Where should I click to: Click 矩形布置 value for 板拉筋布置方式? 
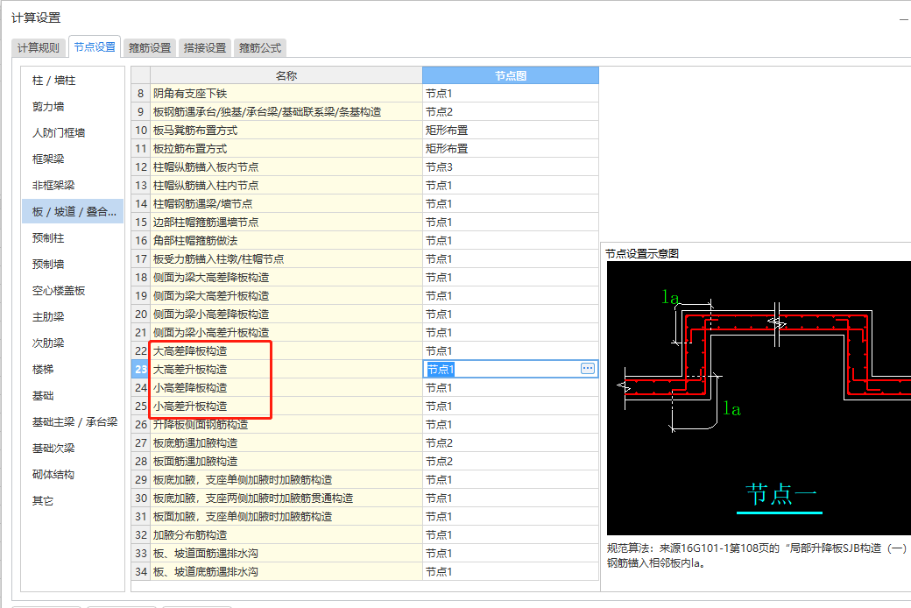511,149
